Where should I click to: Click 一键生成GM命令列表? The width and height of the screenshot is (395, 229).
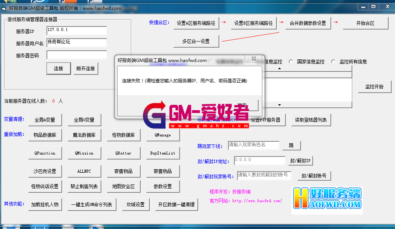(92, 204)
